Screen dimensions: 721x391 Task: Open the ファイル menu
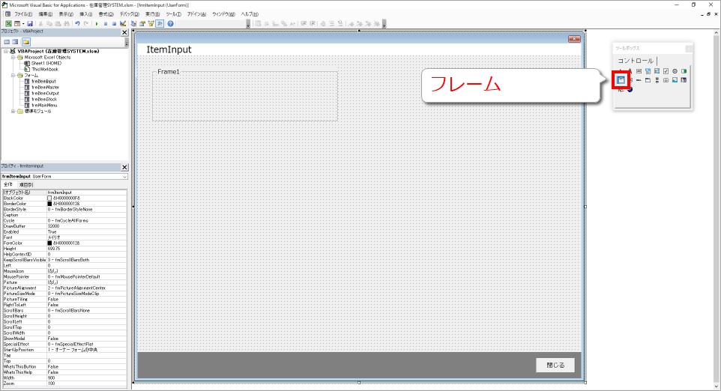pyautogui.click(x=23, y=14)
